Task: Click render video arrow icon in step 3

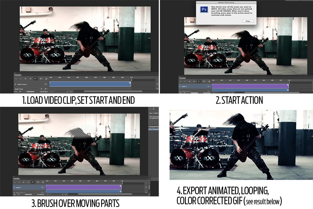Action: click(19, 194)
